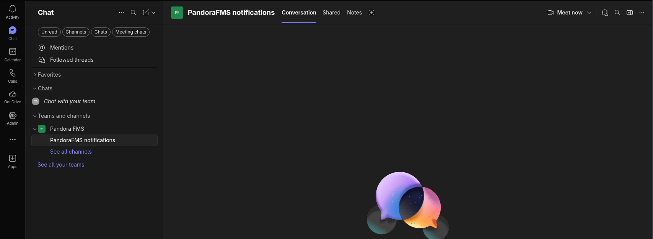
Task: Open the Admin app
Action: pyautogui.click(x=13, y=119)
